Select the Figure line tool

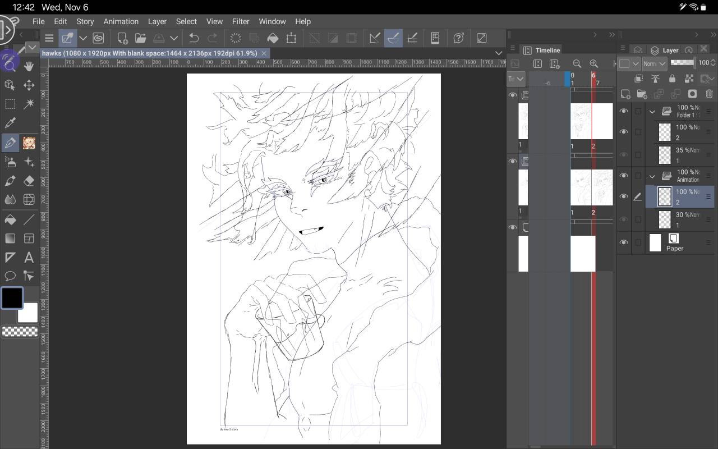coord(29,219)
